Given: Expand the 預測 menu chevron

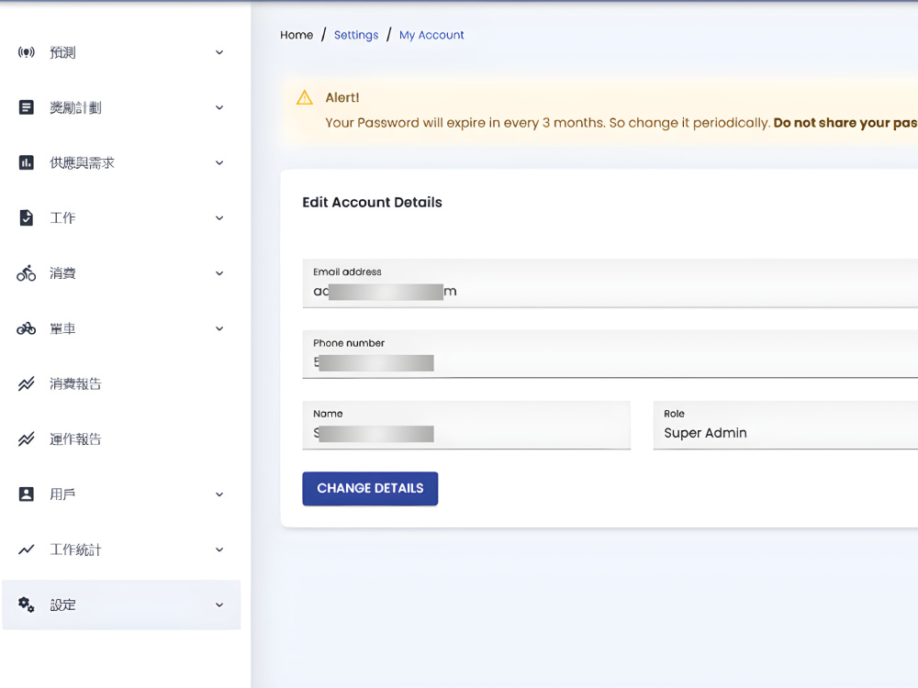Looking at the screenshot, I should (x=219, y=52).
